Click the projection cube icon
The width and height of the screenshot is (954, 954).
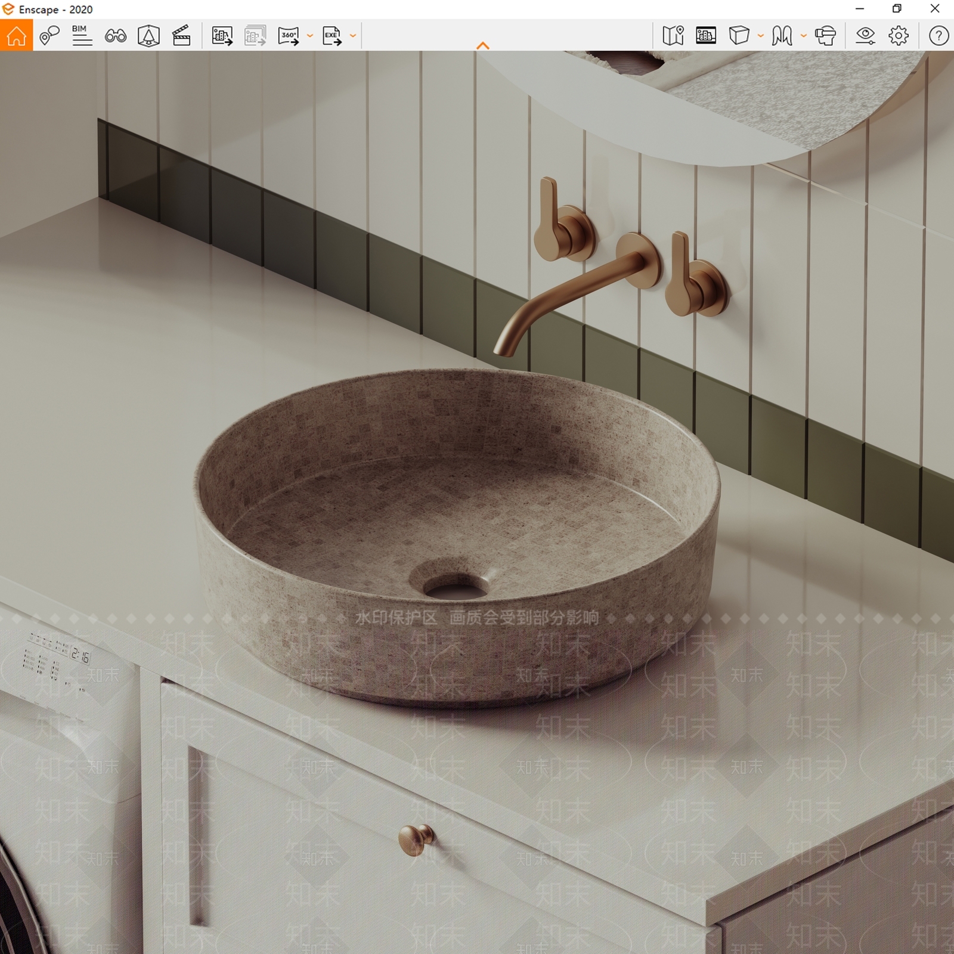pos(739,36)
